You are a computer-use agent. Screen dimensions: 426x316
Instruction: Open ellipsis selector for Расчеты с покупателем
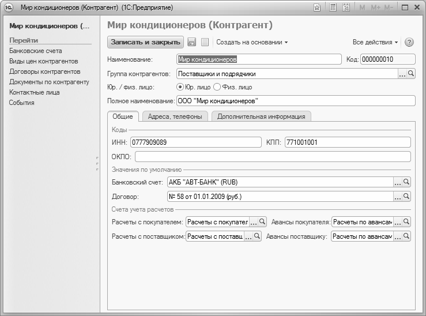coord(253,222)
